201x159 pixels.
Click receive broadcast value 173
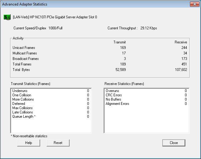point(184,59)
